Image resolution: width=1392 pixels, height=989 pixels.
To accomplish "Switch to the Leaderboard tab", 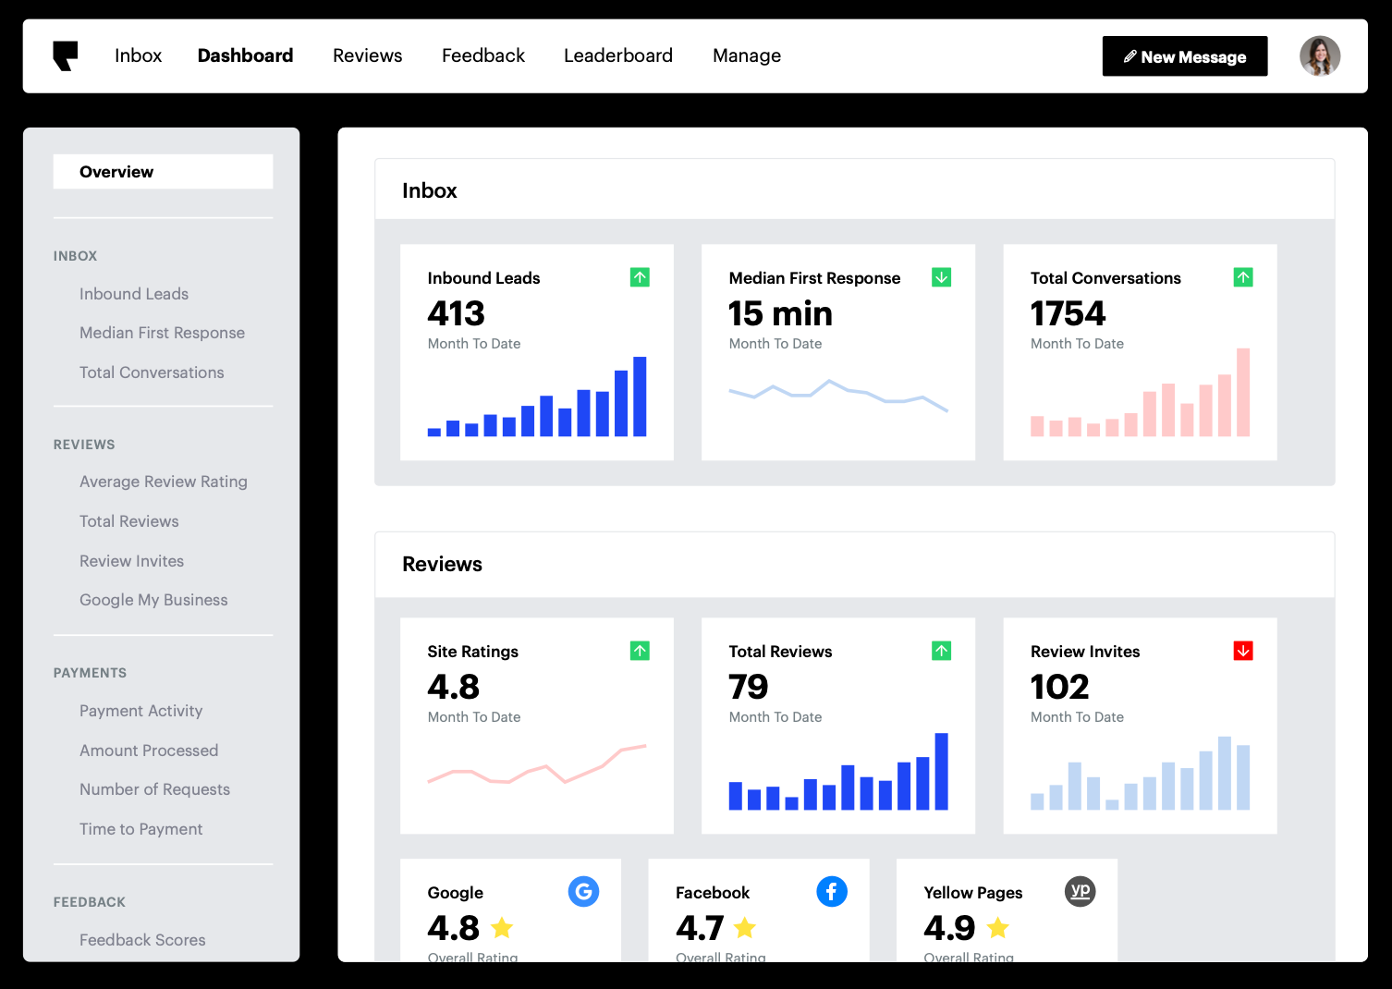I will [617, 55].
